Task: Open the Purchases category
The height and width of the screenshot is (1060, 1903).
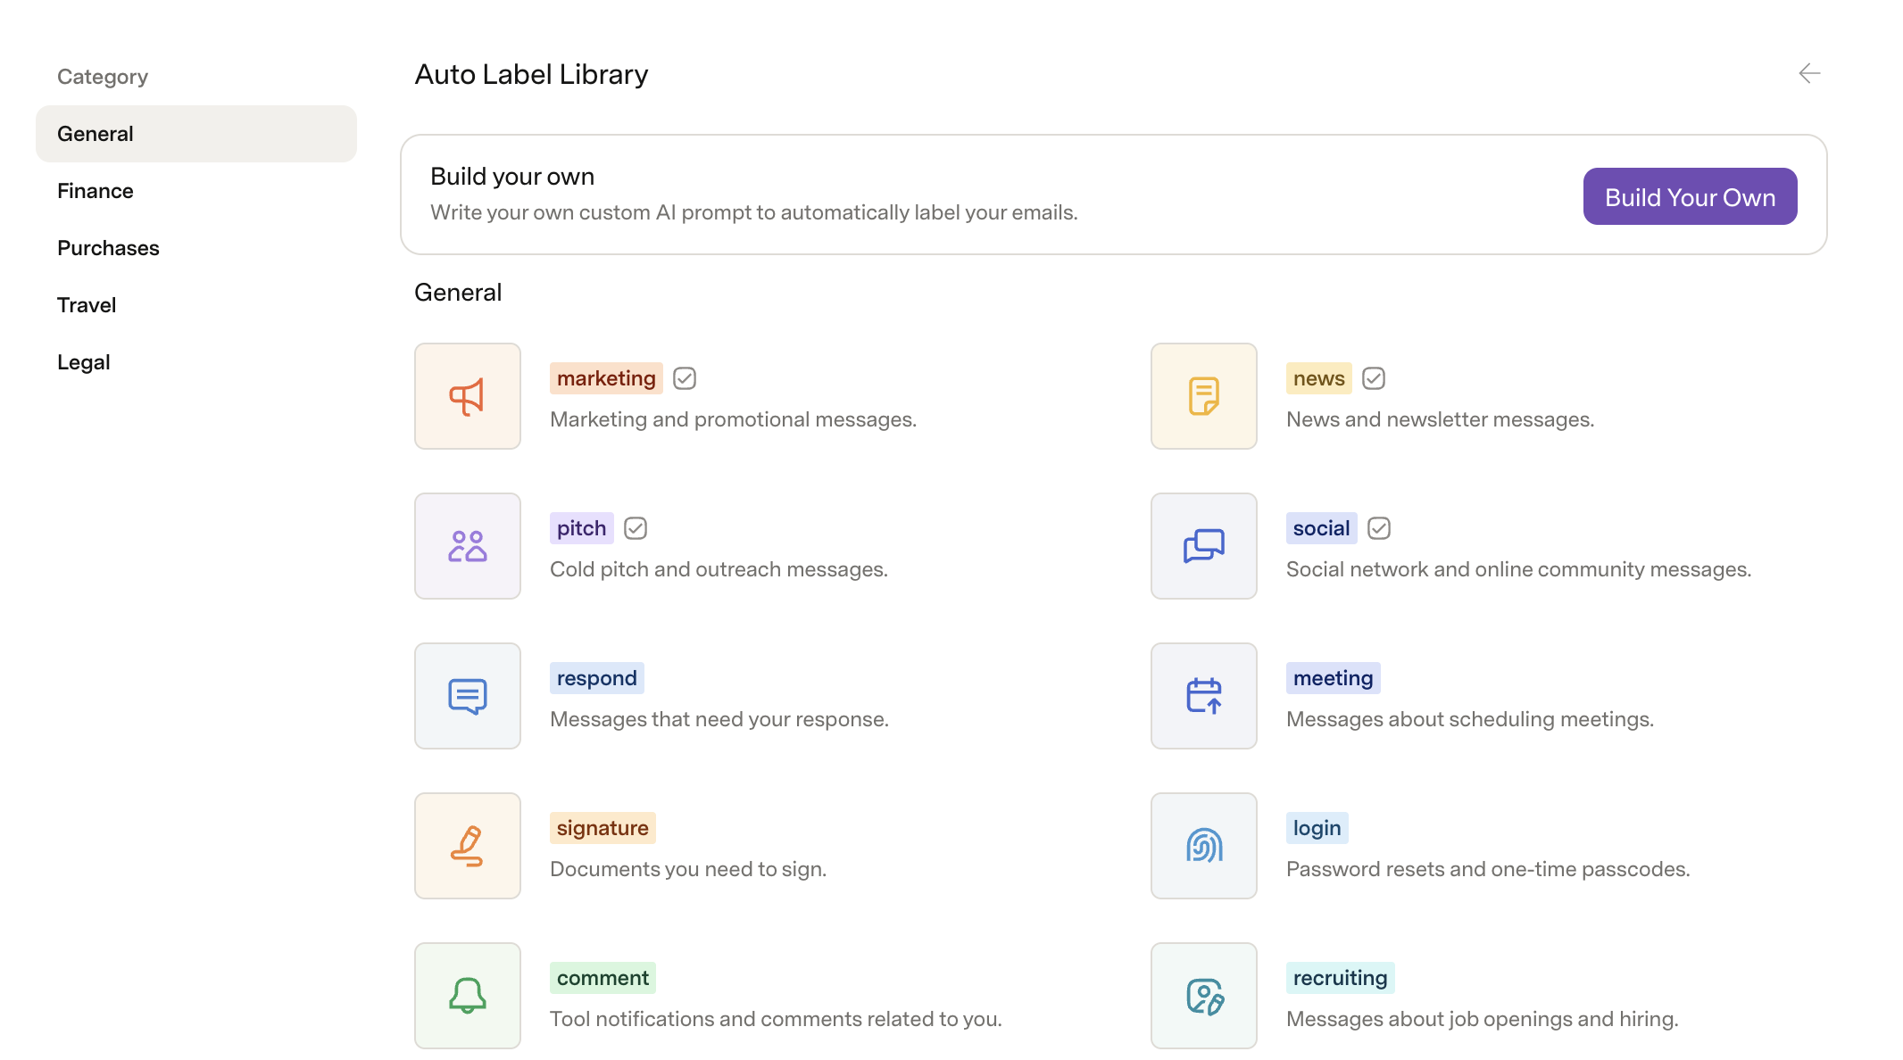Action: [x=196, y=248]
